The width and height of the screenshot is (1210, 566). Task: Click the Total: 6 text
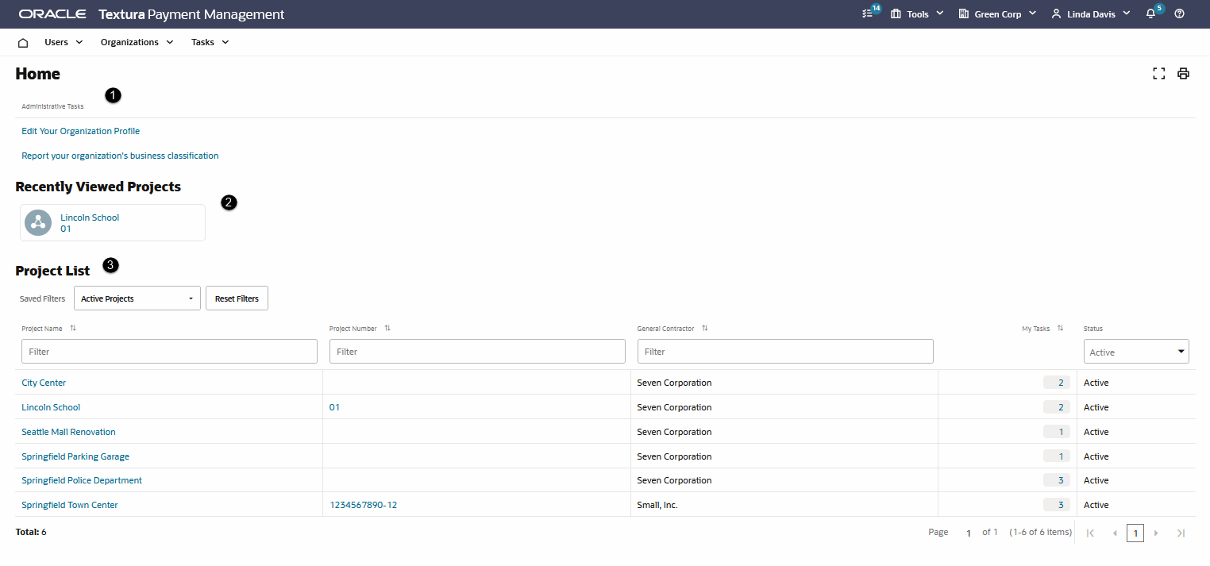(31, 532)
